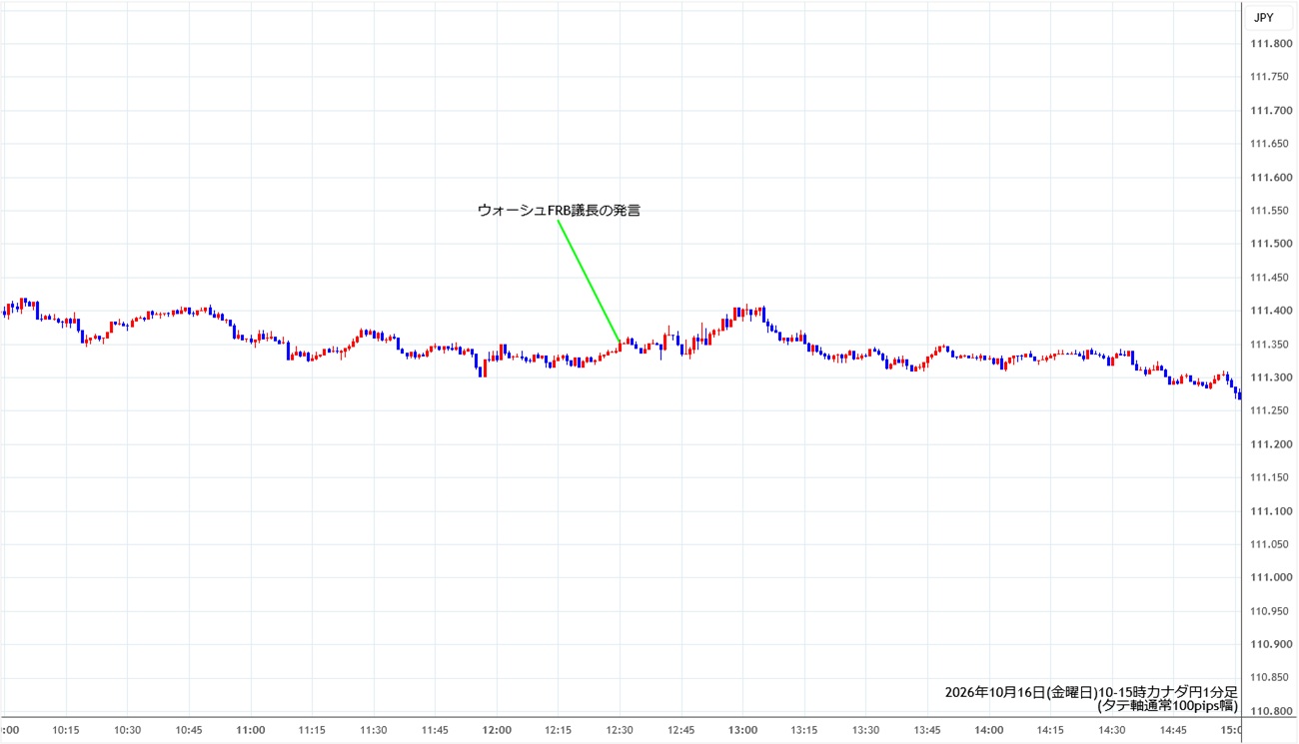Click the 110.950 price axis label
This screenshot has width=1299, height=744.
point(1270,611)
